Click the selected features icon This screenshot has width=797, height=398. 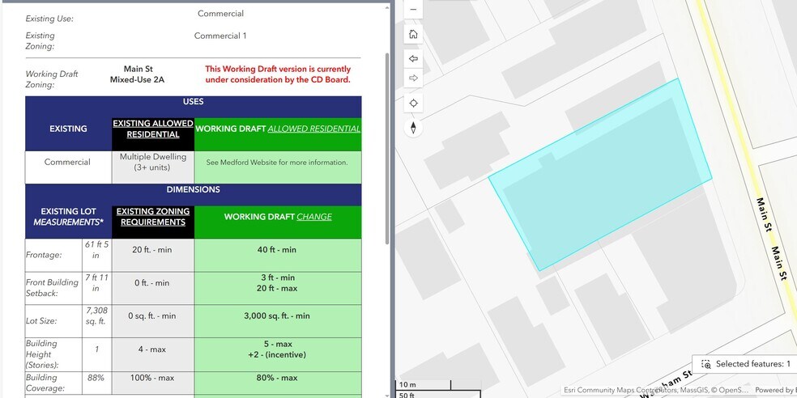tap(705, 365)
